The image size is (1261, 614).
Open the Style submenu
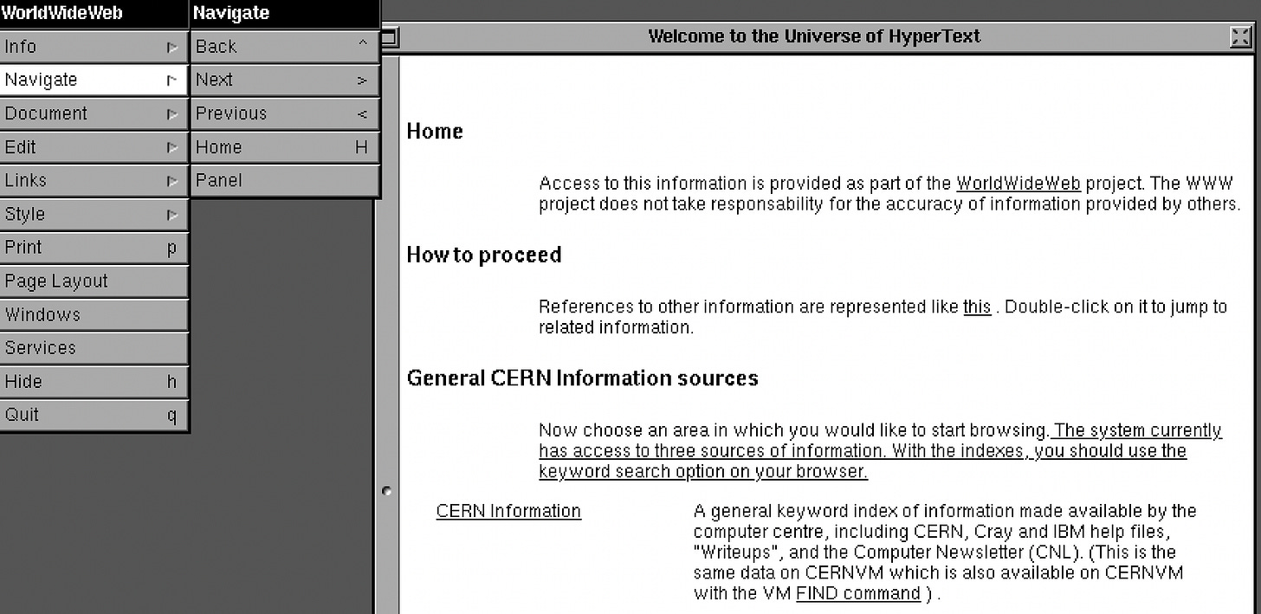94,214
